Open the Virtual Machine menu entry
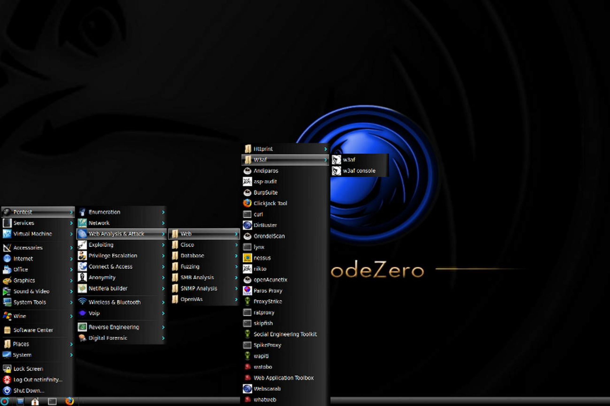This screenshot has width=610, height=406. click(x=38, y=234)
